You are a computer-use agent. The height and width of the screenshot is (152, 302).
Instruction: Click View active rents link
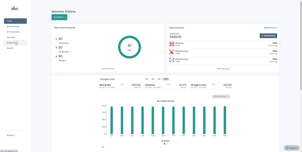(108, 69)
